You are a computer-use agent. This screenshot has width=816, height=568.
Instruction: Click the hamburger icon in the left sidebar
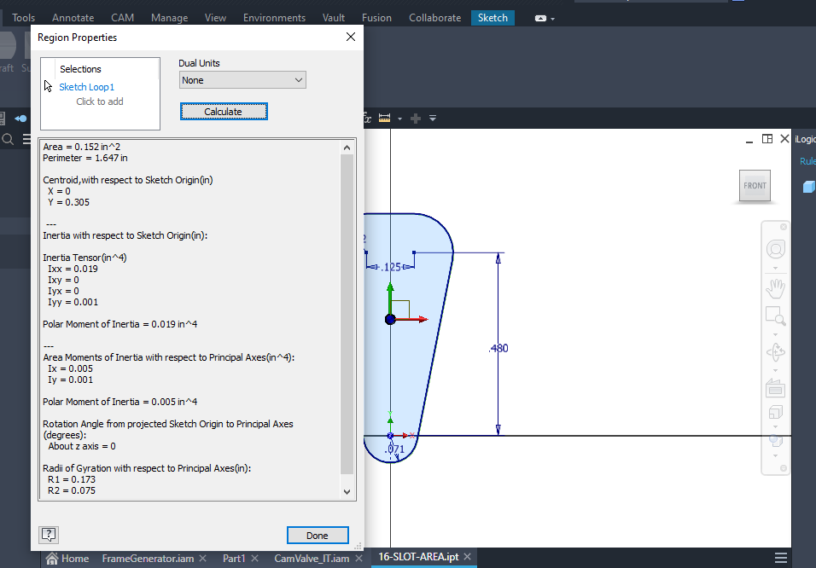(x=28, y=138)
